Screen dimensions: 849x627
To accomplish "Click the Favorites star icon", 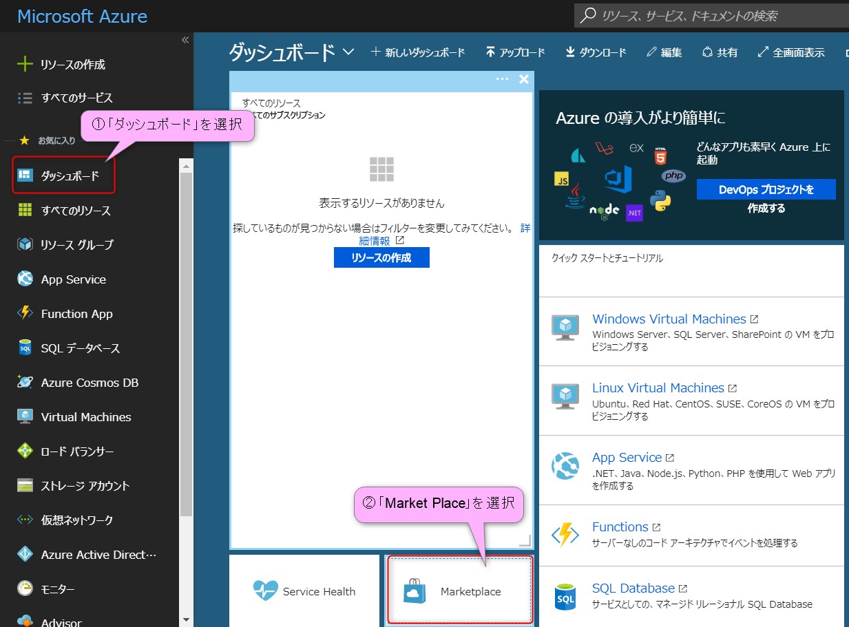I will coord(24,140).
